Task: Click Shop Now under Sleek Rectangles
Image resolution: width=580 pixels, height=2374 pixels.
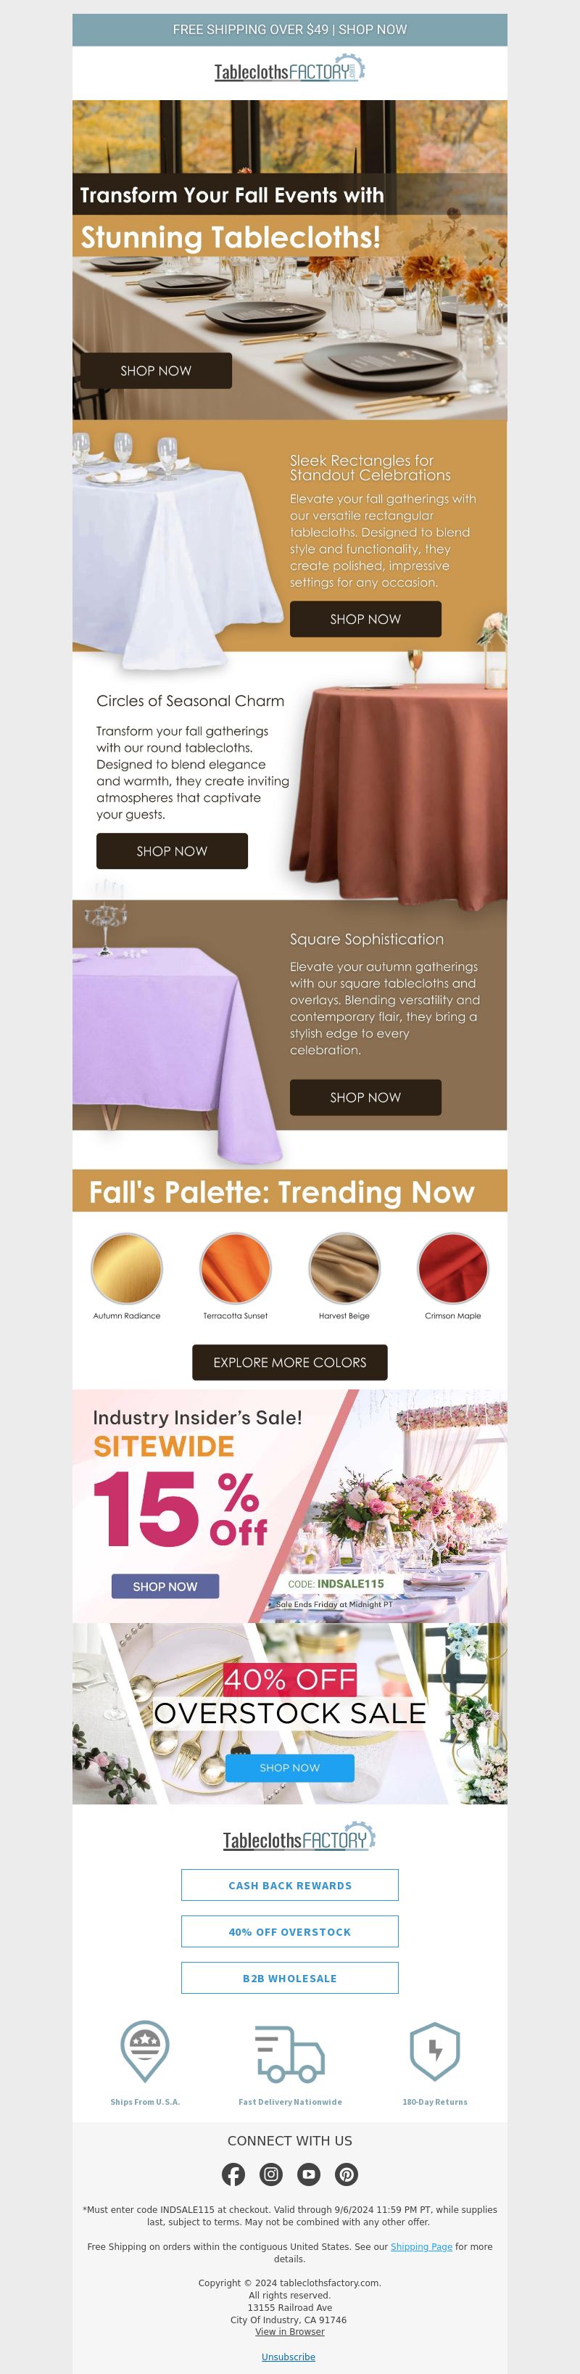Action: 365,620
